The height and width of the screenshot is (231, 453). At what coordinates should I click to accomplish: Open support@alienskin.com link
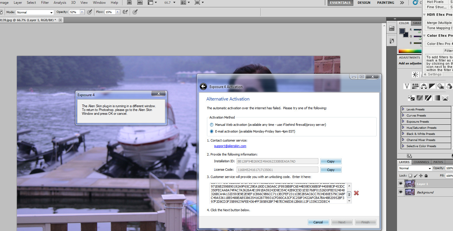[230, 146]
